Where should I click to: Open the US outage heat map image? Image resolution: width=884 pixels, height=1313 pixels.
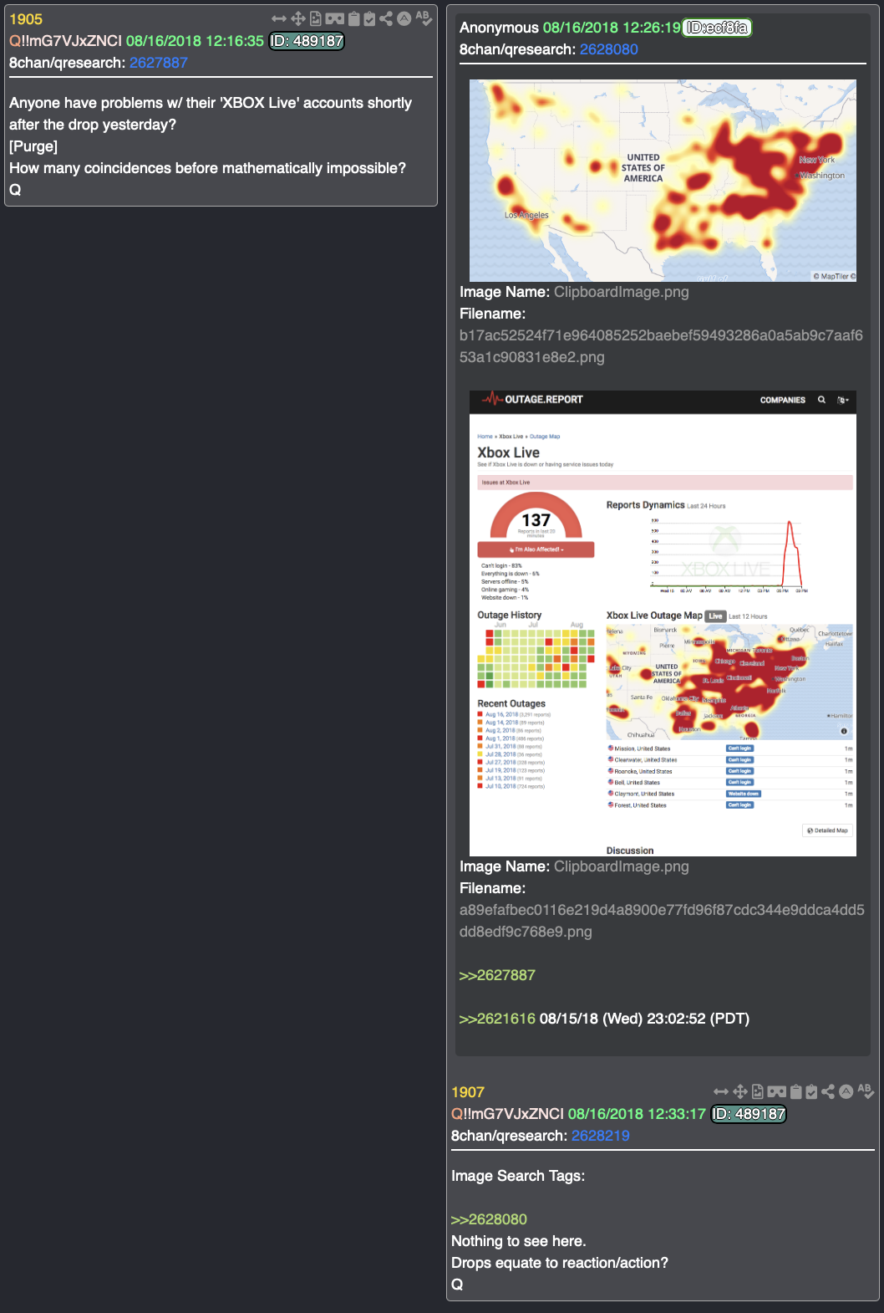663,181
